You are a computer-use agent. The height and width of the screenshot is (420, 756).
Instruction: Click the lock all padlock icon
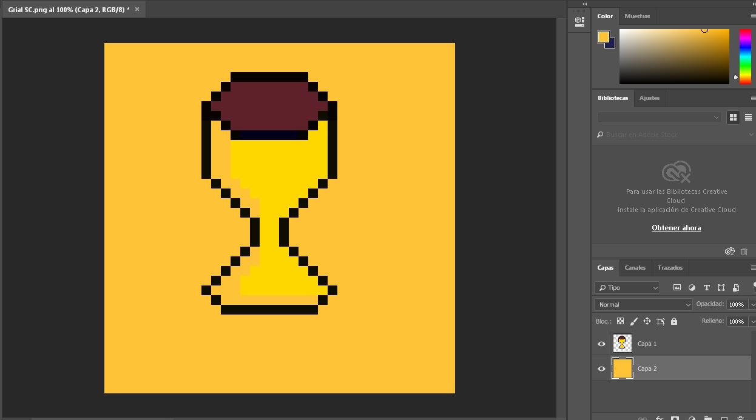point(673,321)
